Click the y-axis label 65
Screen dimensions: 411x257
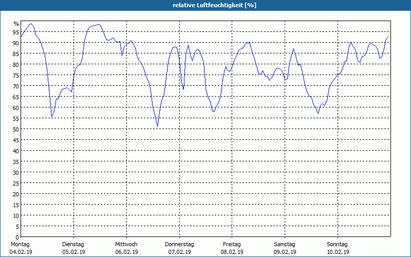[16, 97]
